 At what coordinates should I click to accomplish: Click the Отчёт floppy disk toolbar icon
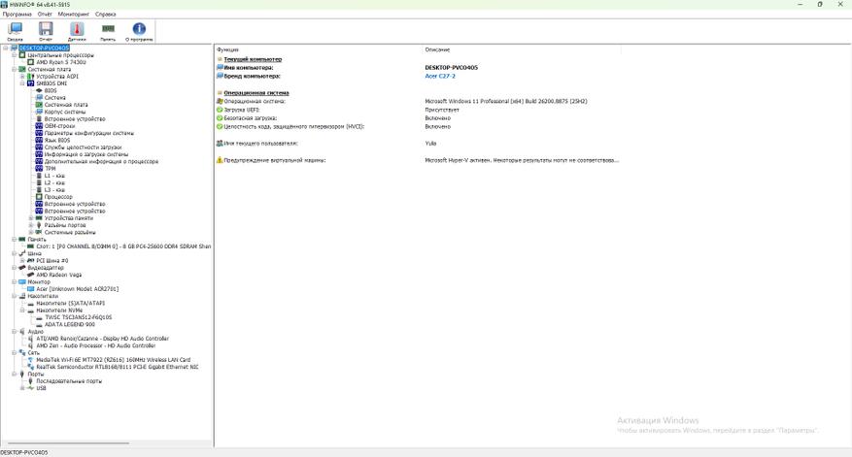tap(46, 31)
